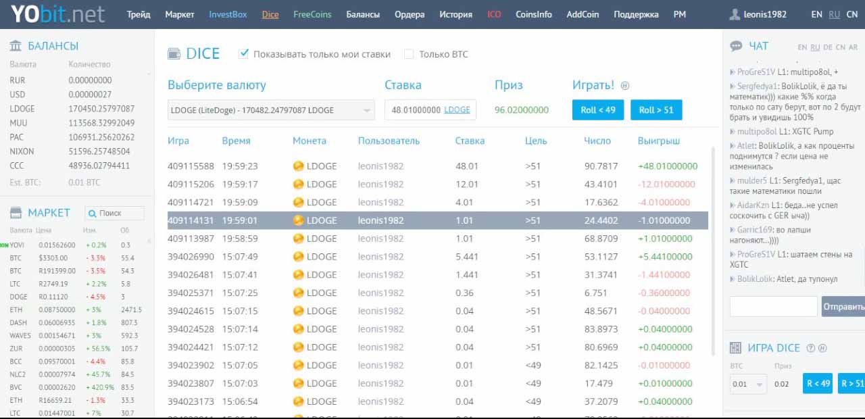Click the chat message input field
Image resolution: width=865 pixels, height=419 pixels.
click(x=773, y=306)
